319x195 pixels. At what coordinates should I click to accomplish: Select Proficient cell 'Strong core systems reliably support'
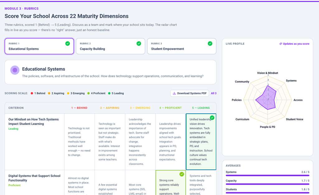pyautogui.click(x=171, y=183)
